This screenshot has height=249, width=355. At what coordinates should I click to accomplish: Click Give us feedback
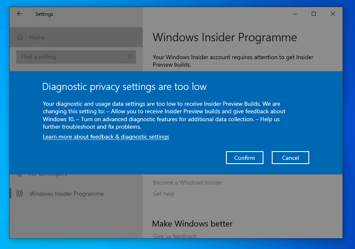click(x=174, y=236)
